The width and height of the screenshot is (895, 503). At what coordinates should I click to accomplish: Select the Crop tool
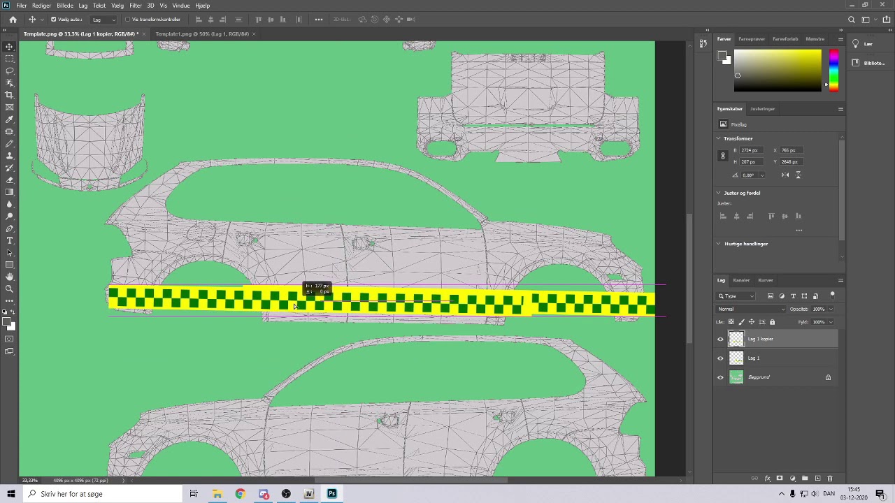pos(9,95)
